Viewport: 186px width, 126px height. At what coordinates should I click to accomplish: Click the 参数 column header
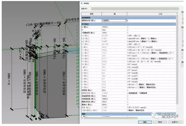point(91,14)
